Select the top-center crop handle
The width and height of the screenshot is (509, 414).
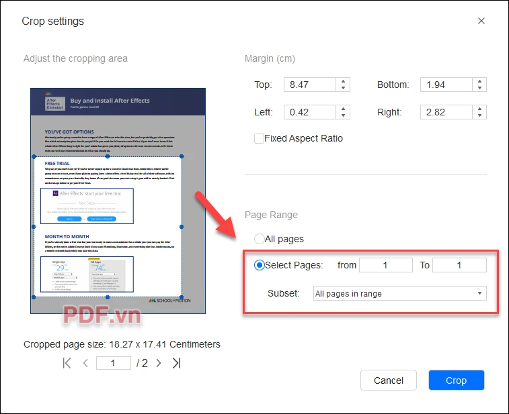point(108,156)
